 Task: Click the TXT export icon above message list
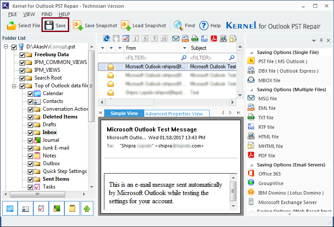coord(195,38)
